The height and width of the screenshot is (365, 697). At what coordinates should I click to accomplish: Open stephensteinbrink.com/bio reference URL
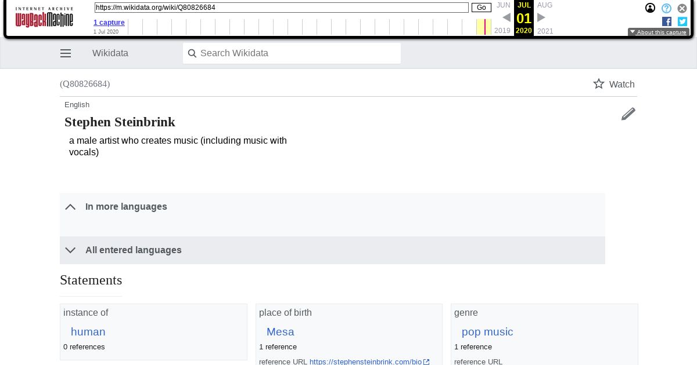pos(369,362)
